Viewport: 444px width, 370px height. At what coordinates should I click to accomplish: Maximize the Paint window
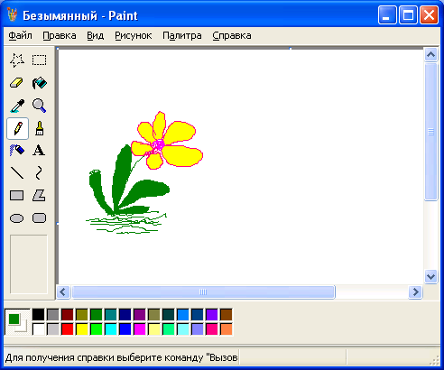click(408, 14)
